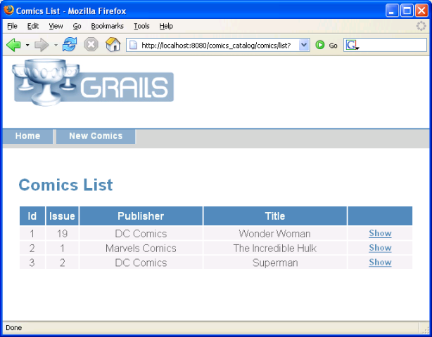Click the Issue column header

[62, 216]
